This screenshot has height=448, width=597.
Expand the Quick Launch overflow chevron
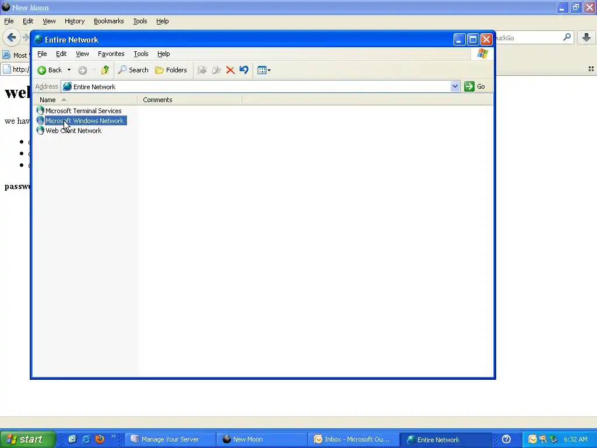tap(114, 436)
